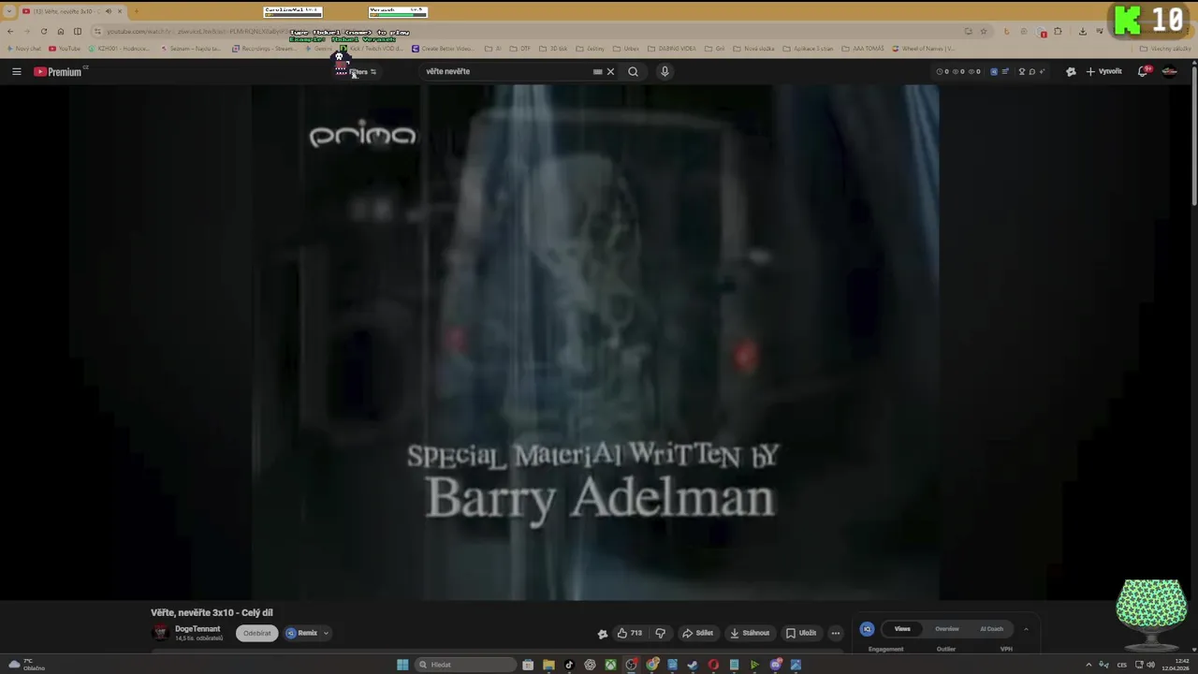This screenshot has height=674, width=1198.
Task: Focus the search field containing 'věřte nevěřte'
Action: click(x=505, y=71)
